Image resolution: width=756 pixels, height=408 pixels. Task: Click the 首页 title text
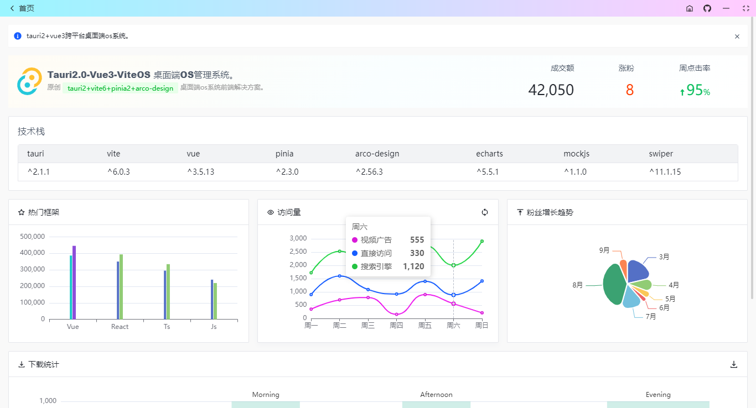coord(27,8)
